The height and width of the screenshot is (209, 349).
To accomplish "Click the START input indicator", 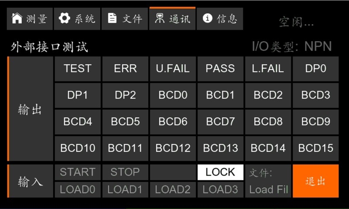I will pyautogui.click(x=78, y=172).
